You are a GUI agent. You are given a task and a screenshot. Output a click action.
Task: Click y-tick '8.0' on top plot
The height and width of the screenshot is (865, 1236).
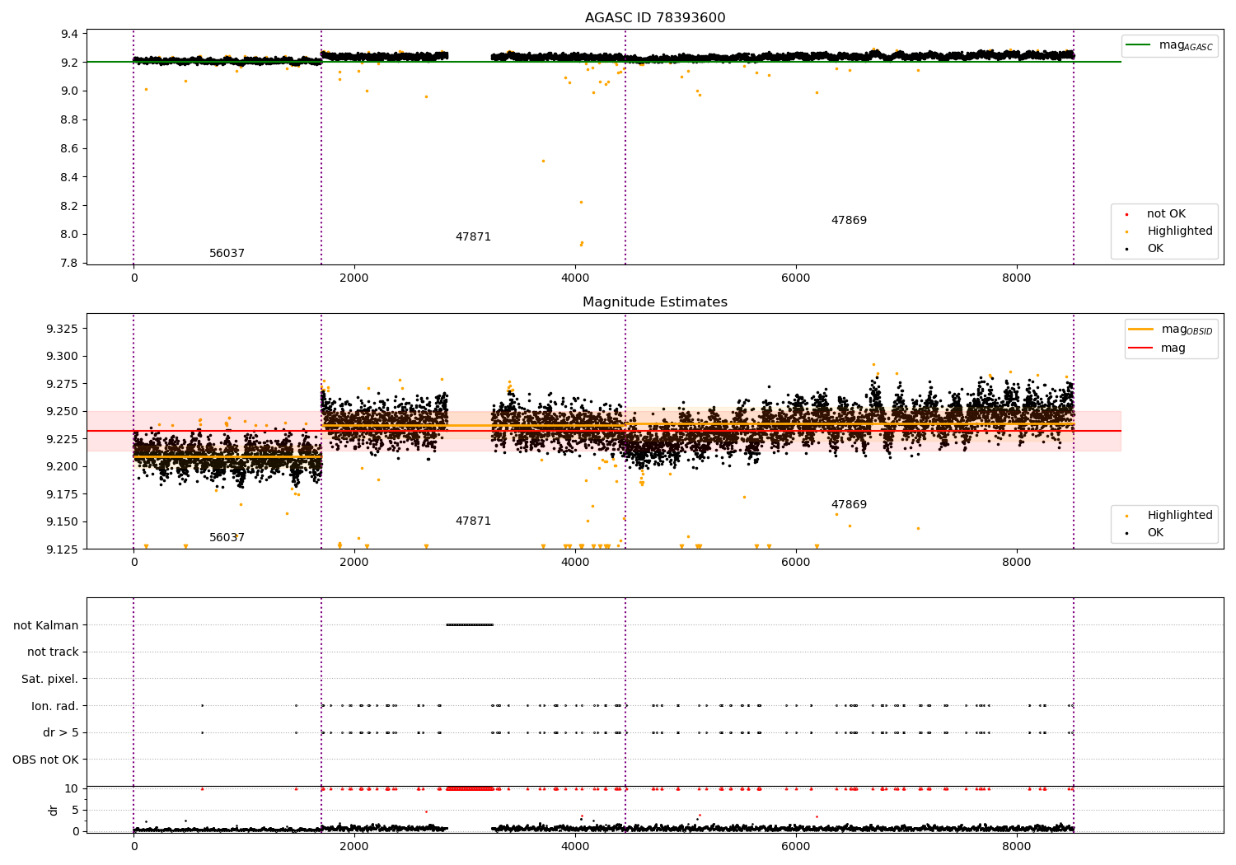pyautogui.click(x=70, y=234)
